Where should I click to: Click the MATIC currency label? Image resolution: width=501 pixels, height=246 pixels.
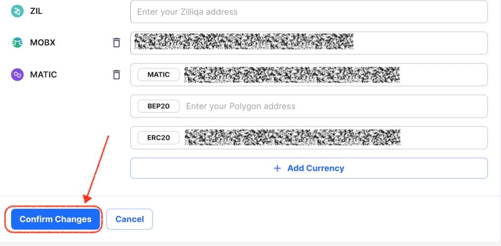(x=44, y=74)
